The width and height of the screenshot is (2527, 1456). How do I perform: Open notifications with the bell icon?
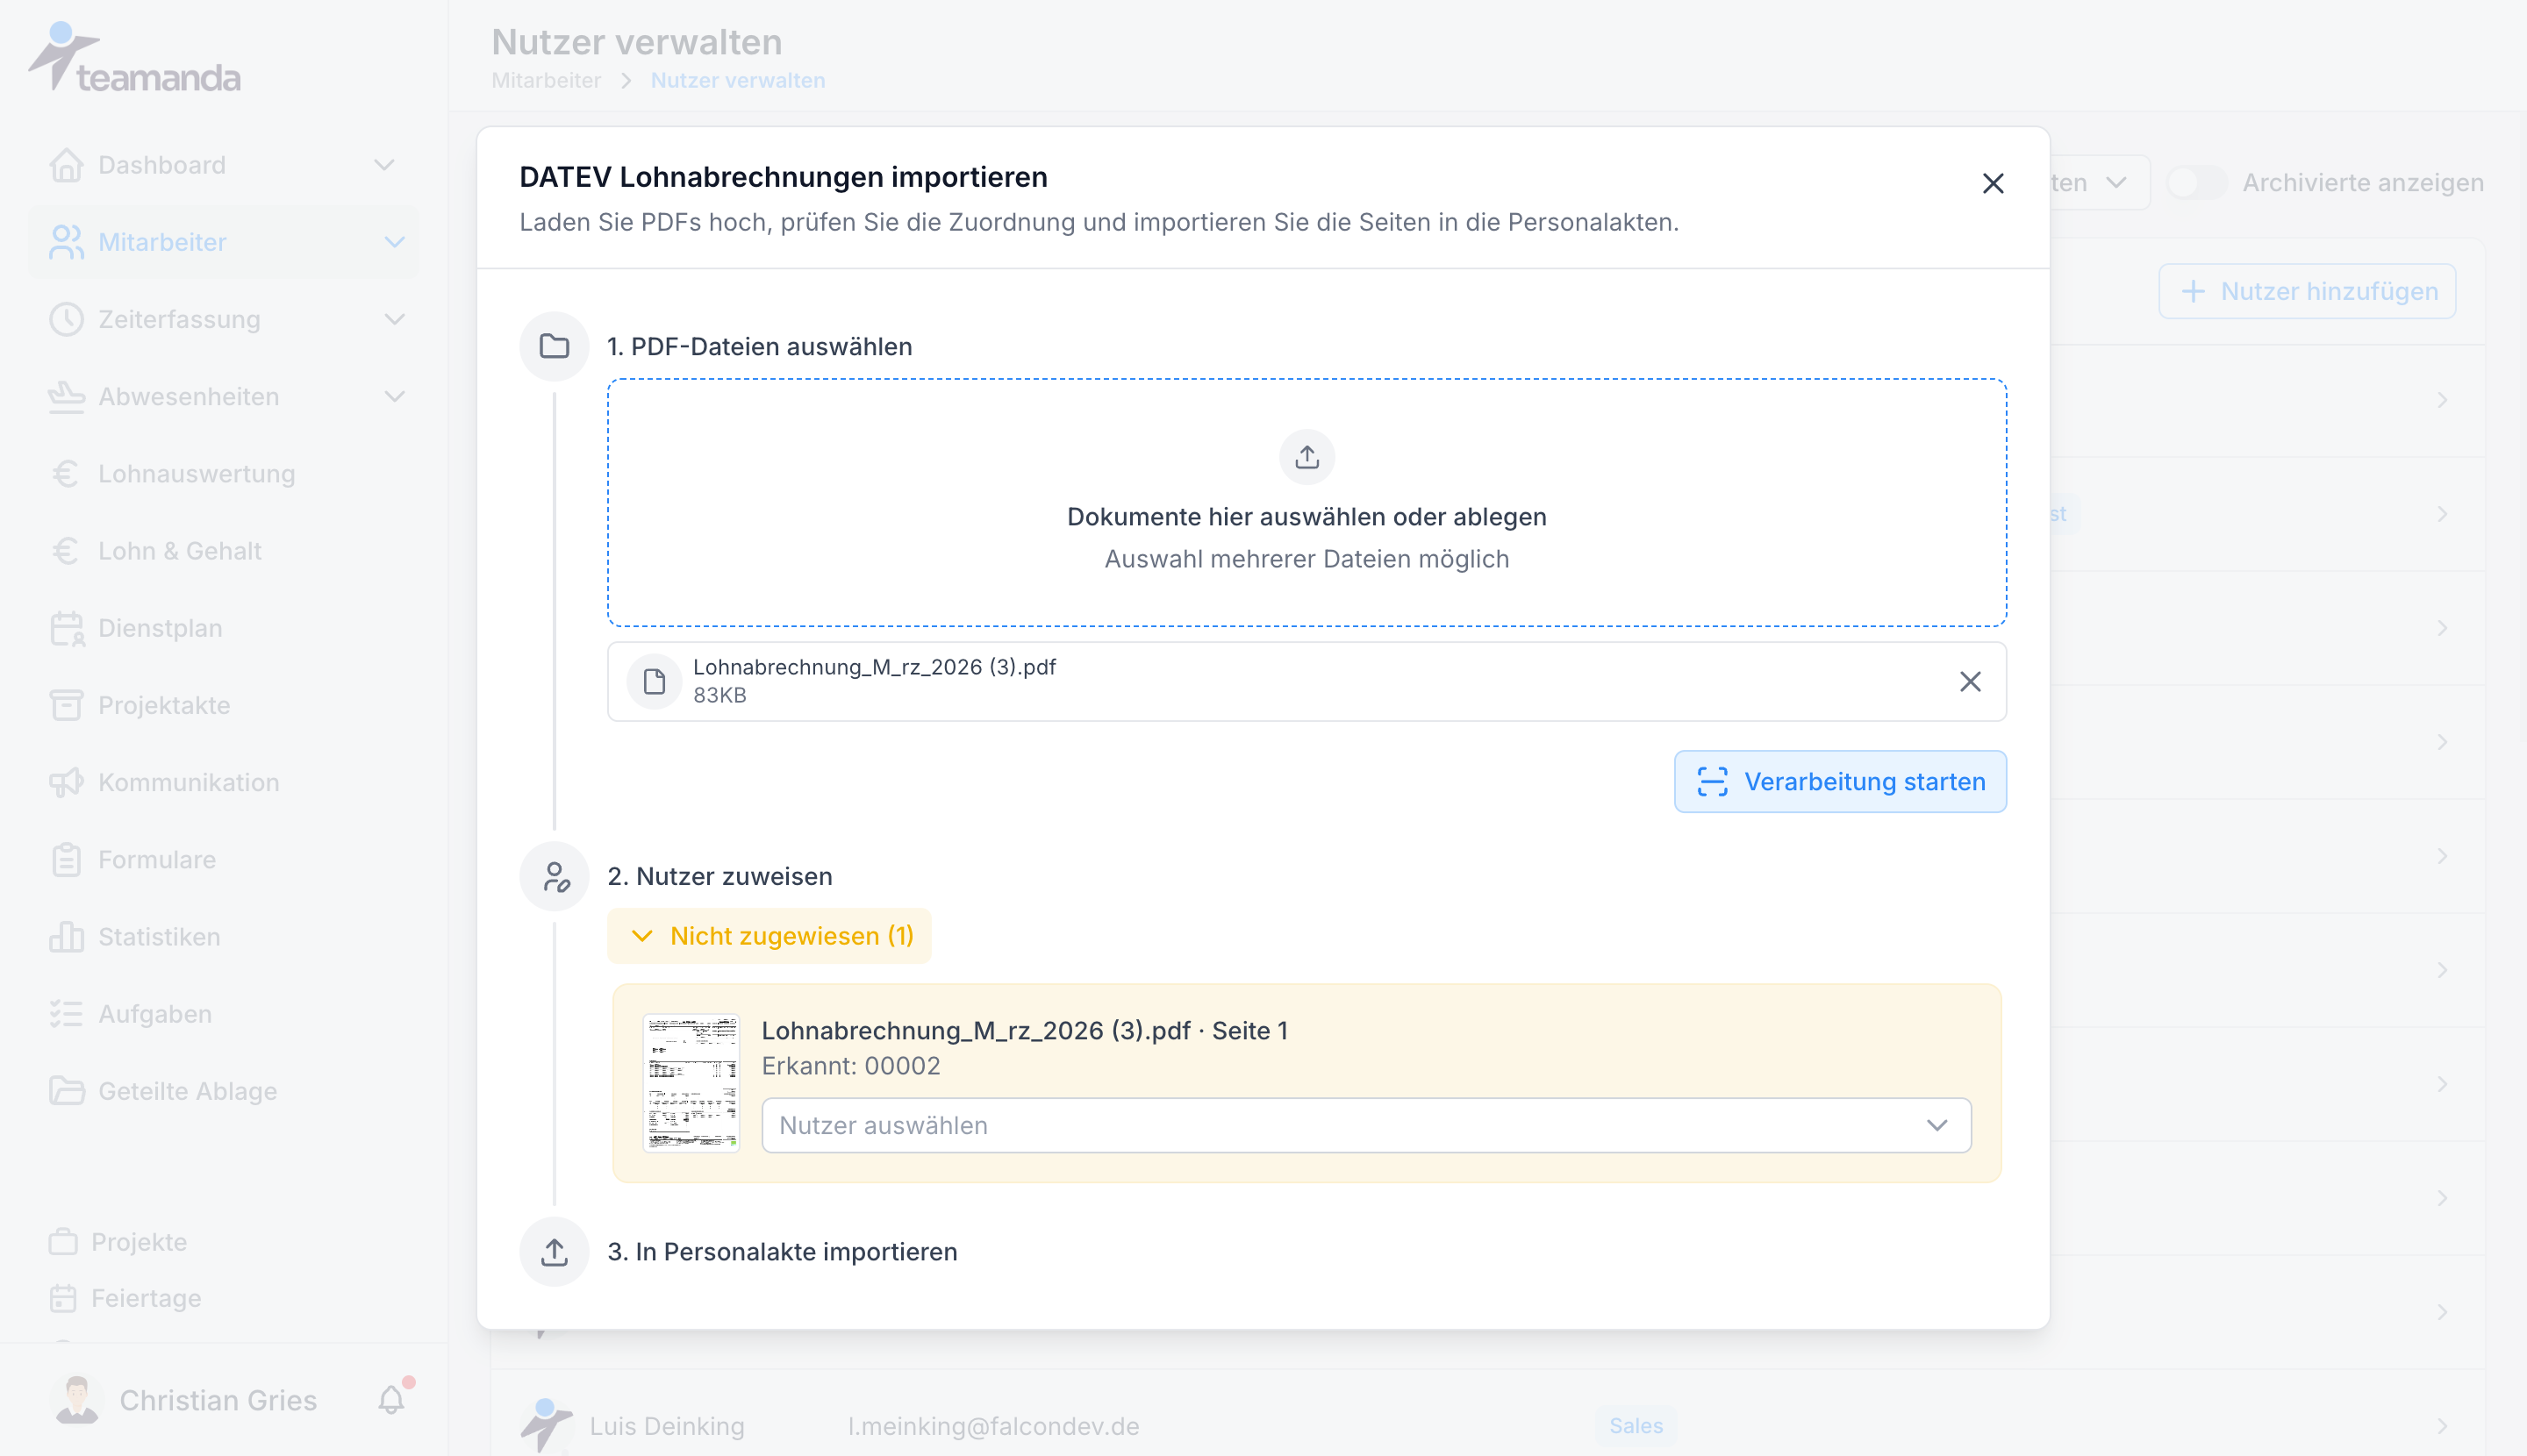[x=391, y=1400]
